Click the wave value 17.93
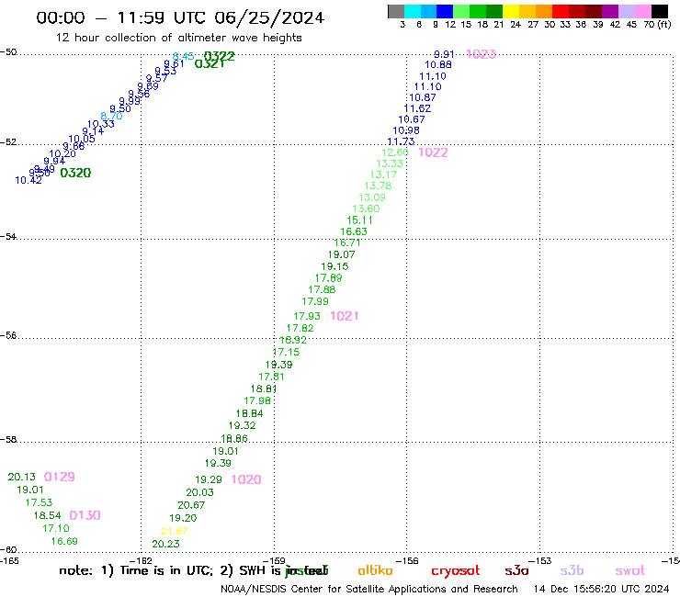This screenshot has width=680, height=597. pos(307,317)
